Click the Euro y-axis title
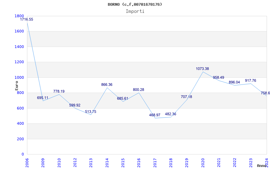The image size is (270, 169). pos(17,86)
